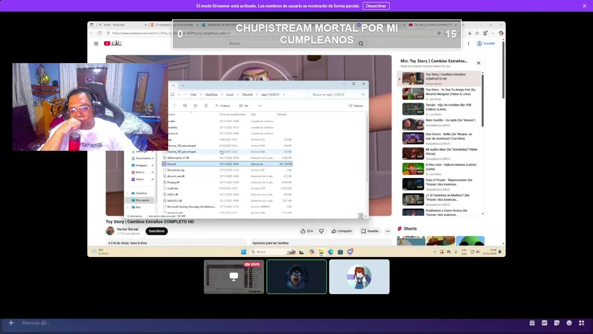Screen dimensions: 593x334
Task: Click Windows Start button in streamed taskbar
Action: coord(244,252)
